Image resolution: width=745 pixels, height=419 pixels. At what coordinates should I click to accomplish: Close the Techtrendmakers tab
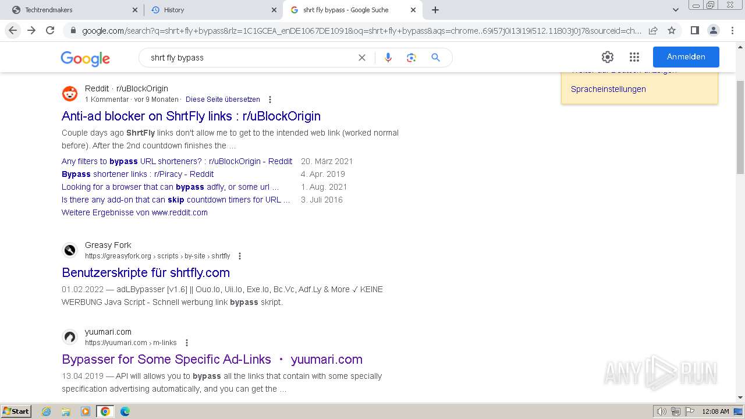134,10
